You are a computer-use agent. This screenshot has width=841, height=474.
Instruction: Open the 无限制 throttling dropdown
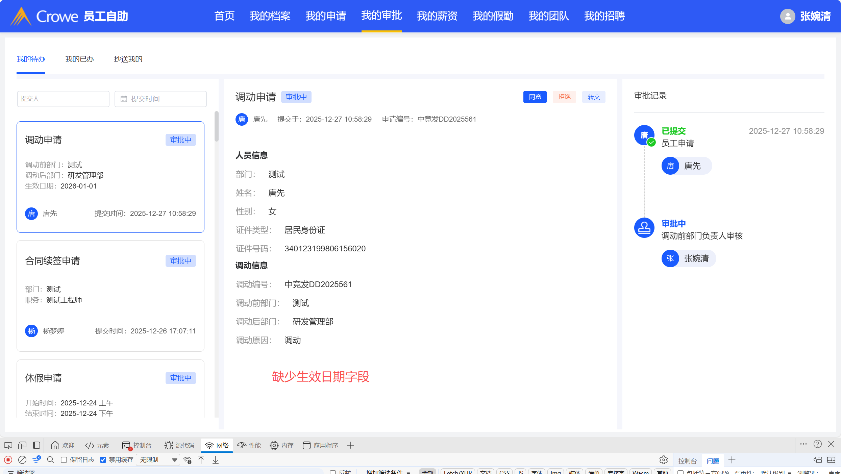point(158,460)
